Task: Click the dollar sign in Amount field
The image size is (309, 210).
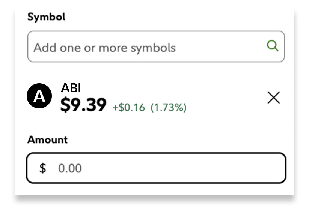Action: (x=43, y=168)
